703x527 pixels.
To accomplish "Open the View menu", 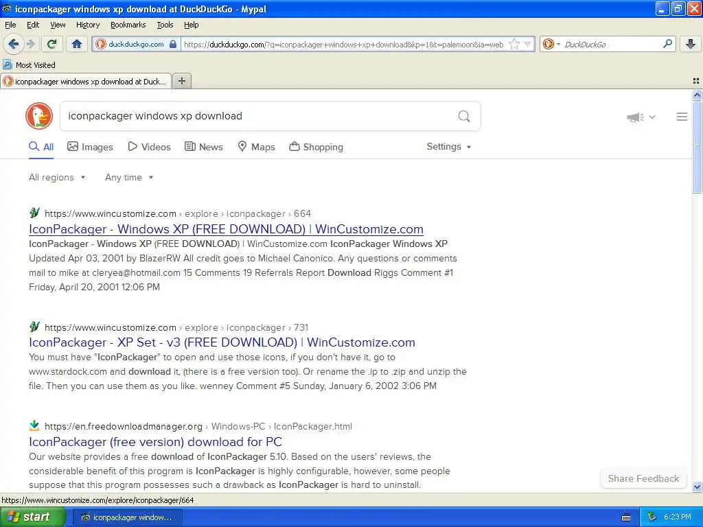I will pyautogui.click(x=58, y=25).
